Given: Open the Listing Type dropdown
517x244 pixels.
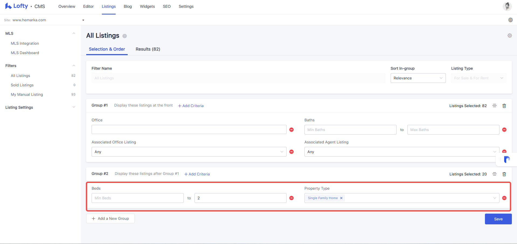Looking at the screenshot, I should pyautogui.click(x=479, y=78).
